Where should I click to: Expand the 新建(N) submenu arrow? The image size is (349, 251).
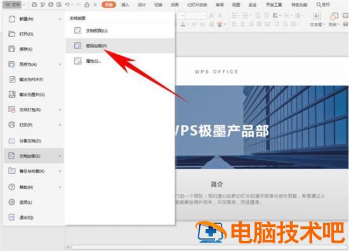60,19
